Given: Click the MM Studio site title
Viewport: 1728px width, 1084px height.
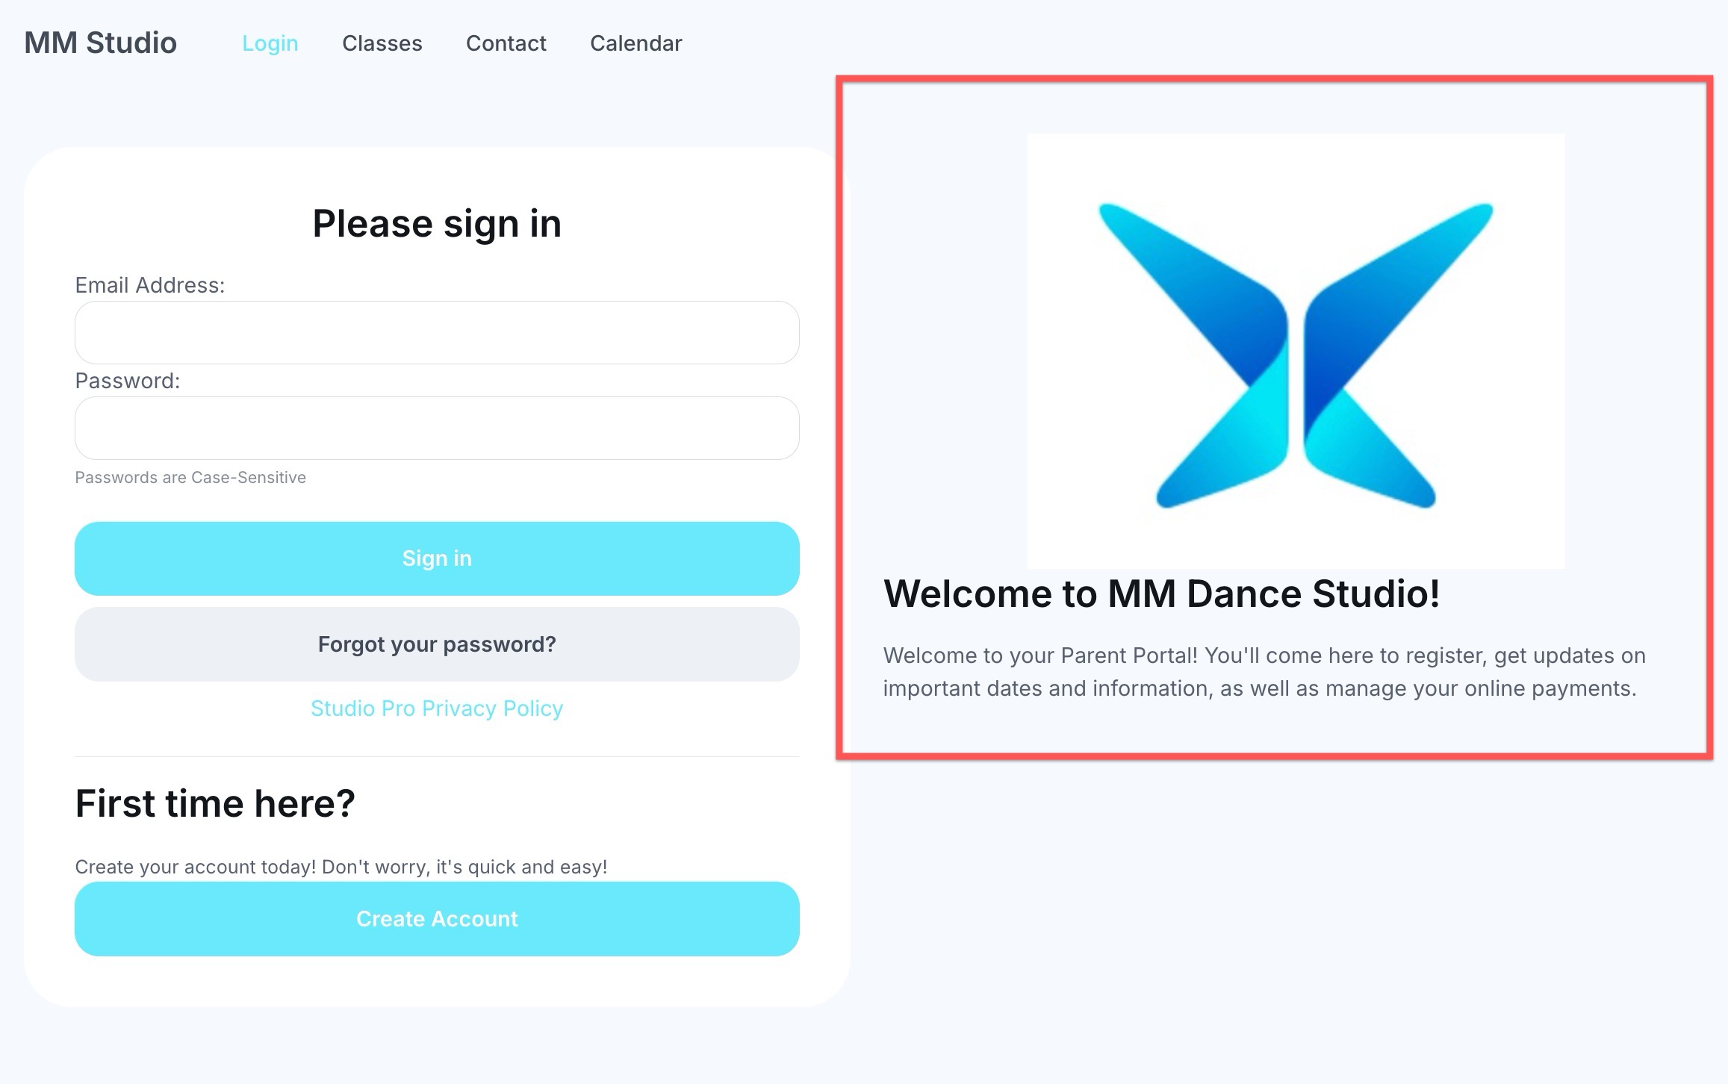Looking at the screenshot, I should coord(100,43).
